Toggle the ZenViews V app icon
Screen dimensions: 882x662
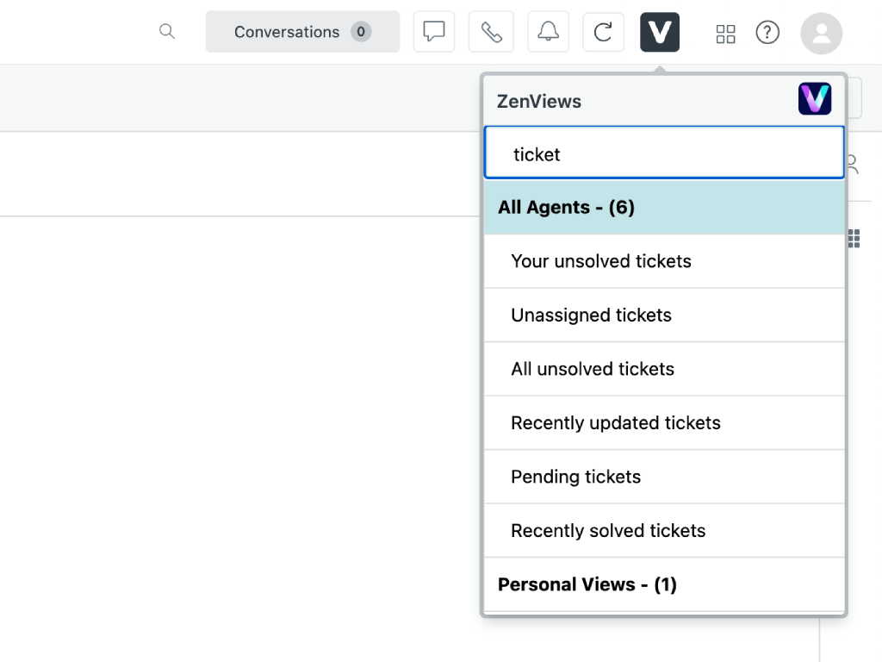pyautogui.click(x=660, y=32)
